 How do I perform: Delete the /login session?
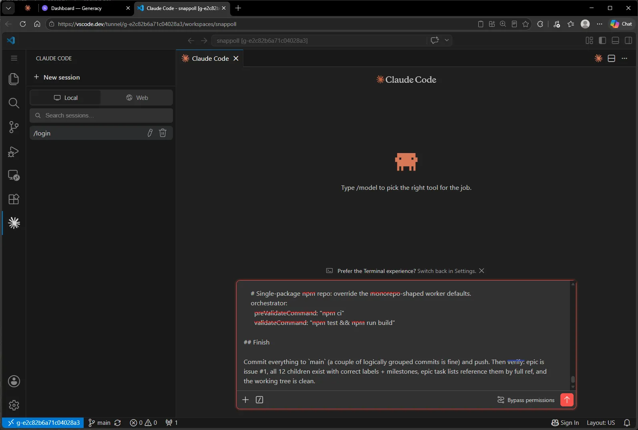163,133
